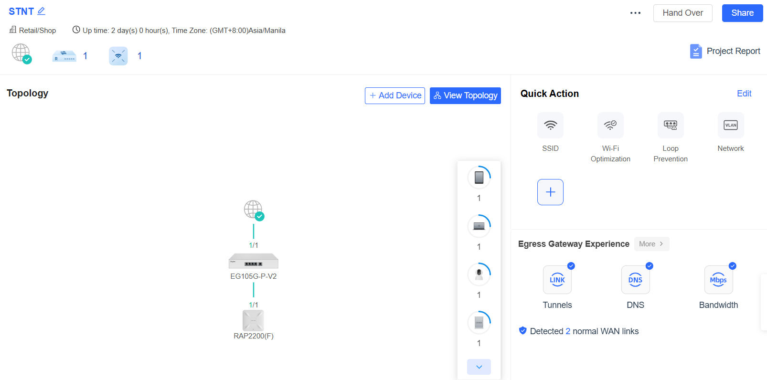Click the edit pencil next to STNT
767x380 pixels.
click(42, 11)
